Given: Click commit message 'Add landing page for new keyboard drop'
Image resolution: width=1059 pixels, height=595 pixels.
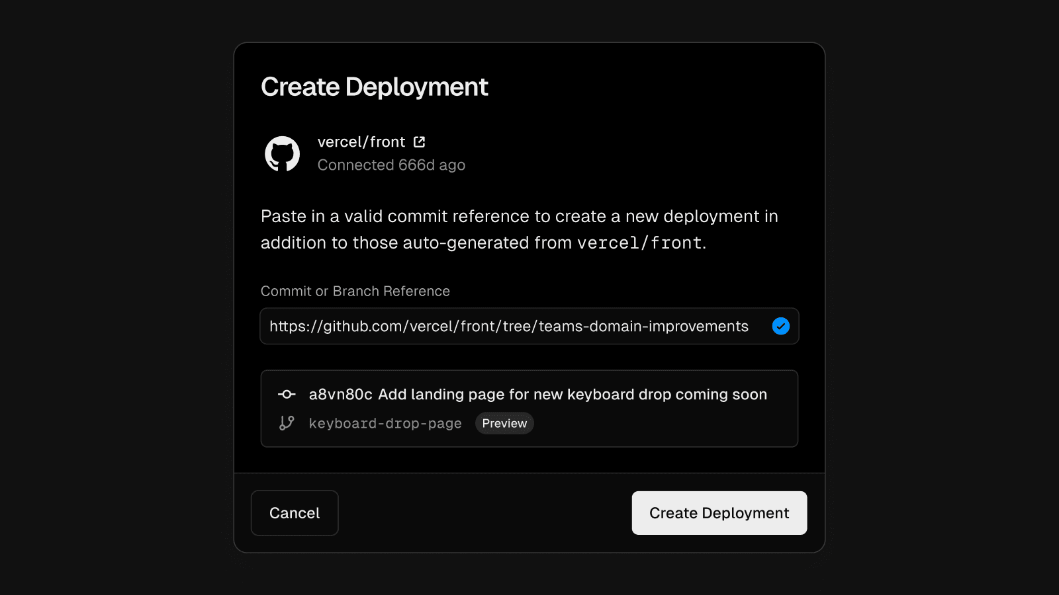Looking at the screenshot, I should pyautogui.click(x=573, y=394).
